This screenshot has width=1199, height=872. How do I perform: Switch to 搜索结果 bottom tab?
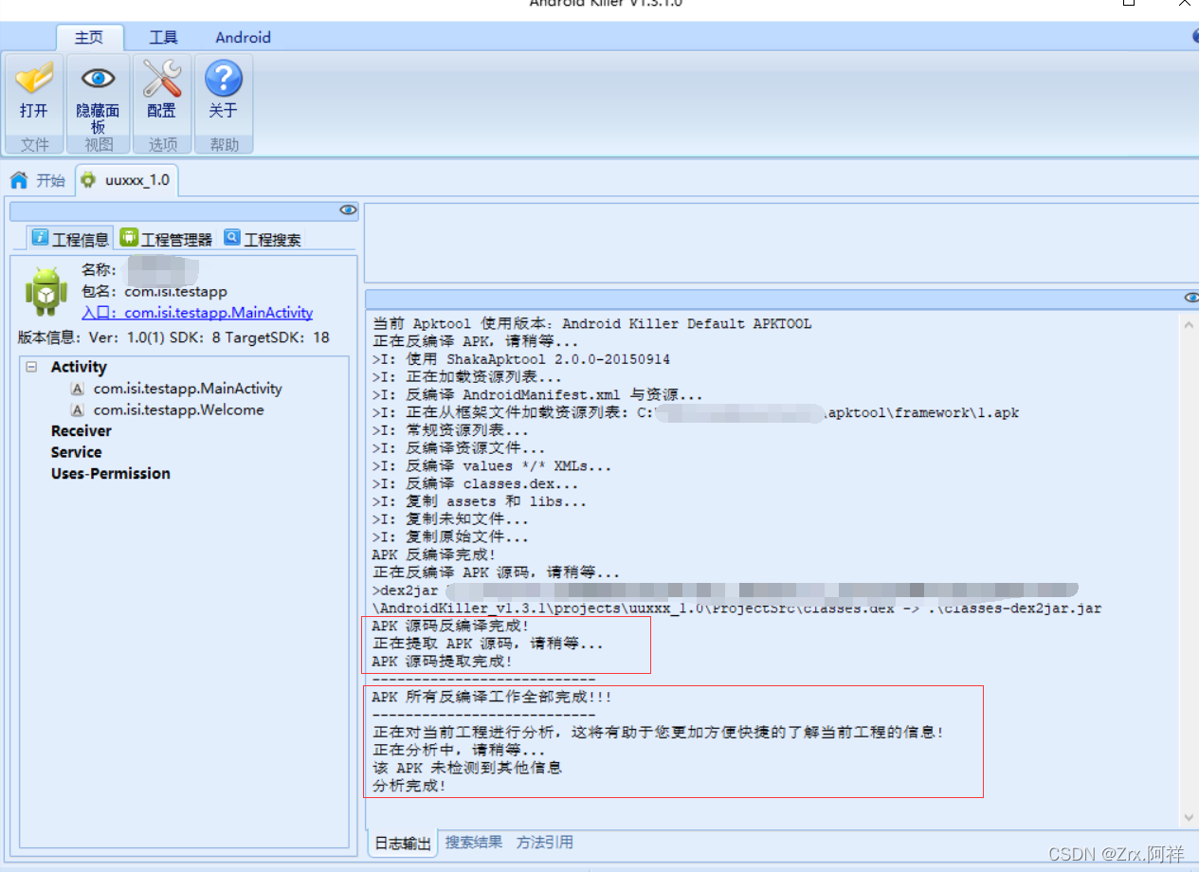474,843
